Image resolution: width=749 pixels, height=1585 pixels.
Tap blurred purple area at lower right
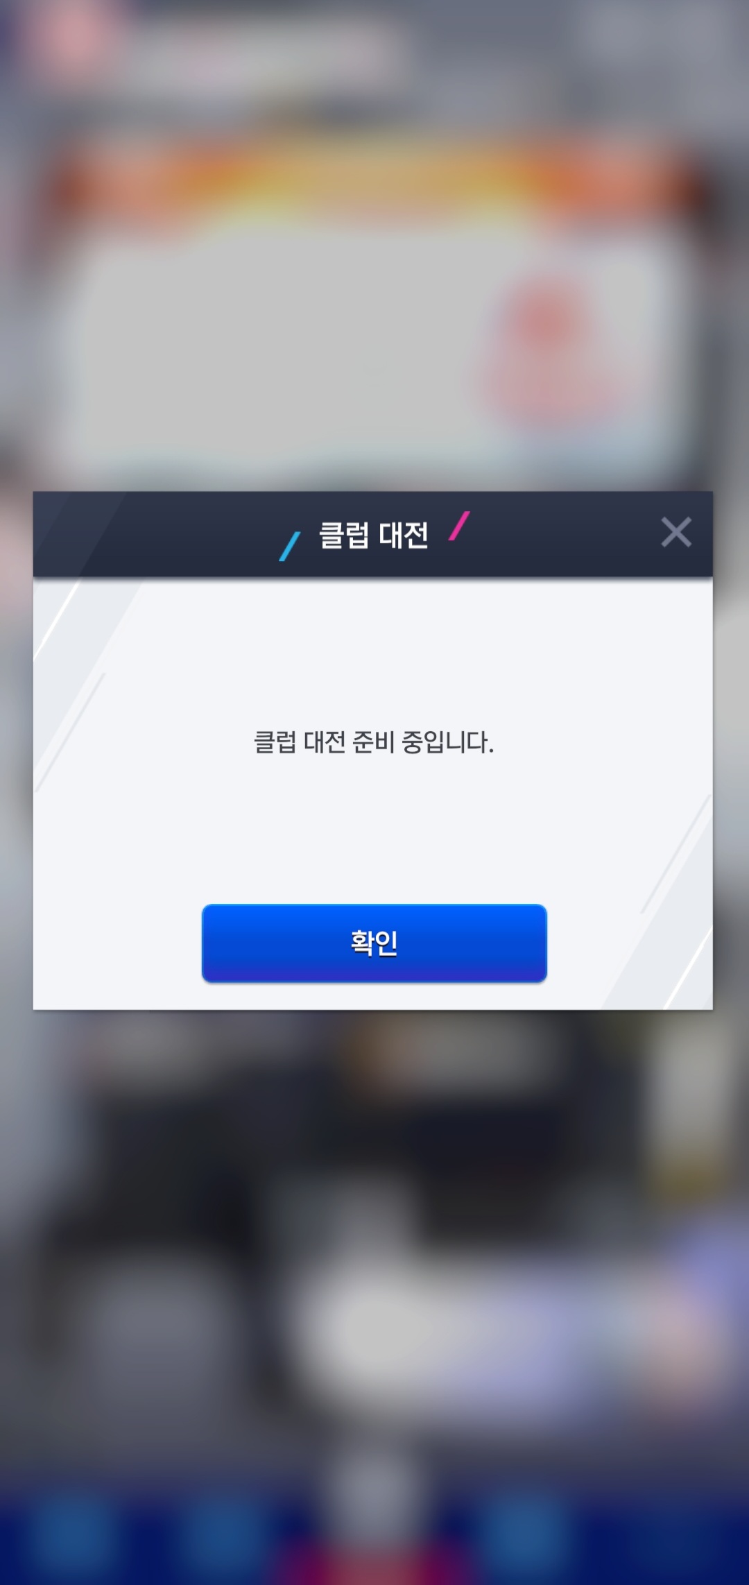[680, 1318]
